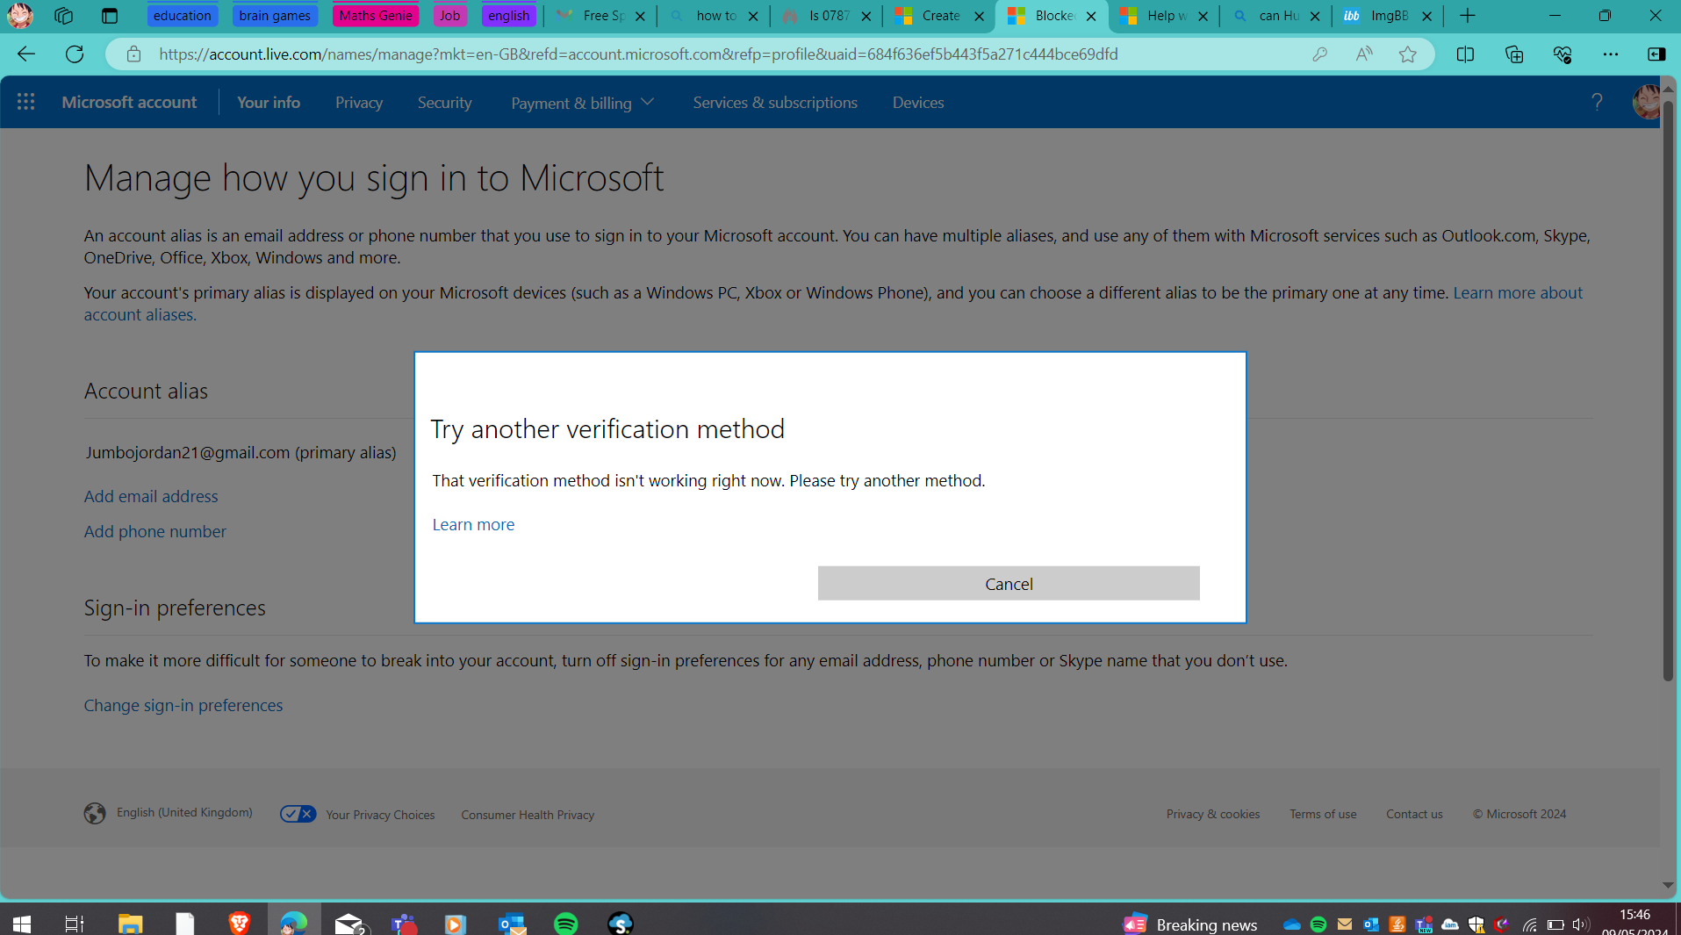Open Microsoft Teams from the taskbar
The width and height of the screenshot is (1681, 935).
pyautogui.click(x=404, y=924)
